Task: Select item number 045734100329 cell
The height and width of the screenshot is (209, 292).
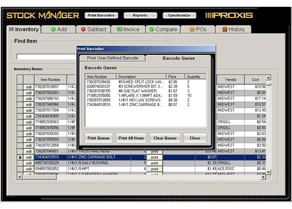Action: (x=50, y=163)
